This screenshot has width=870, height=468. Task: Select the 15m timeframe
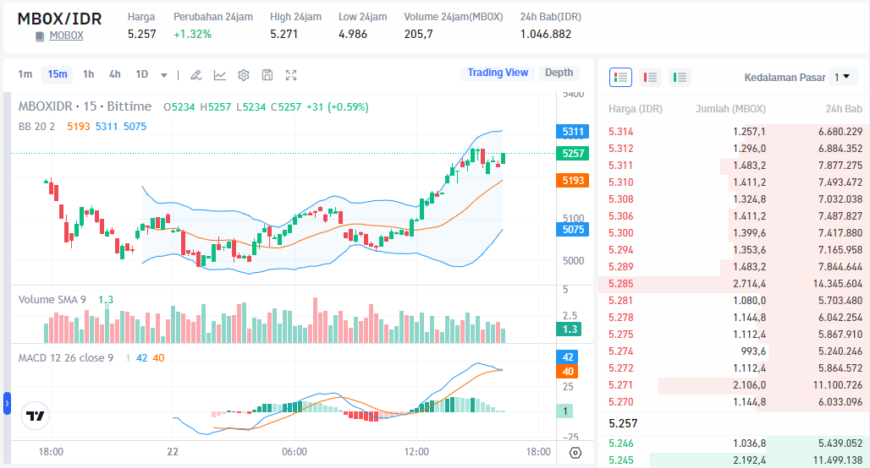pos(58,74)
